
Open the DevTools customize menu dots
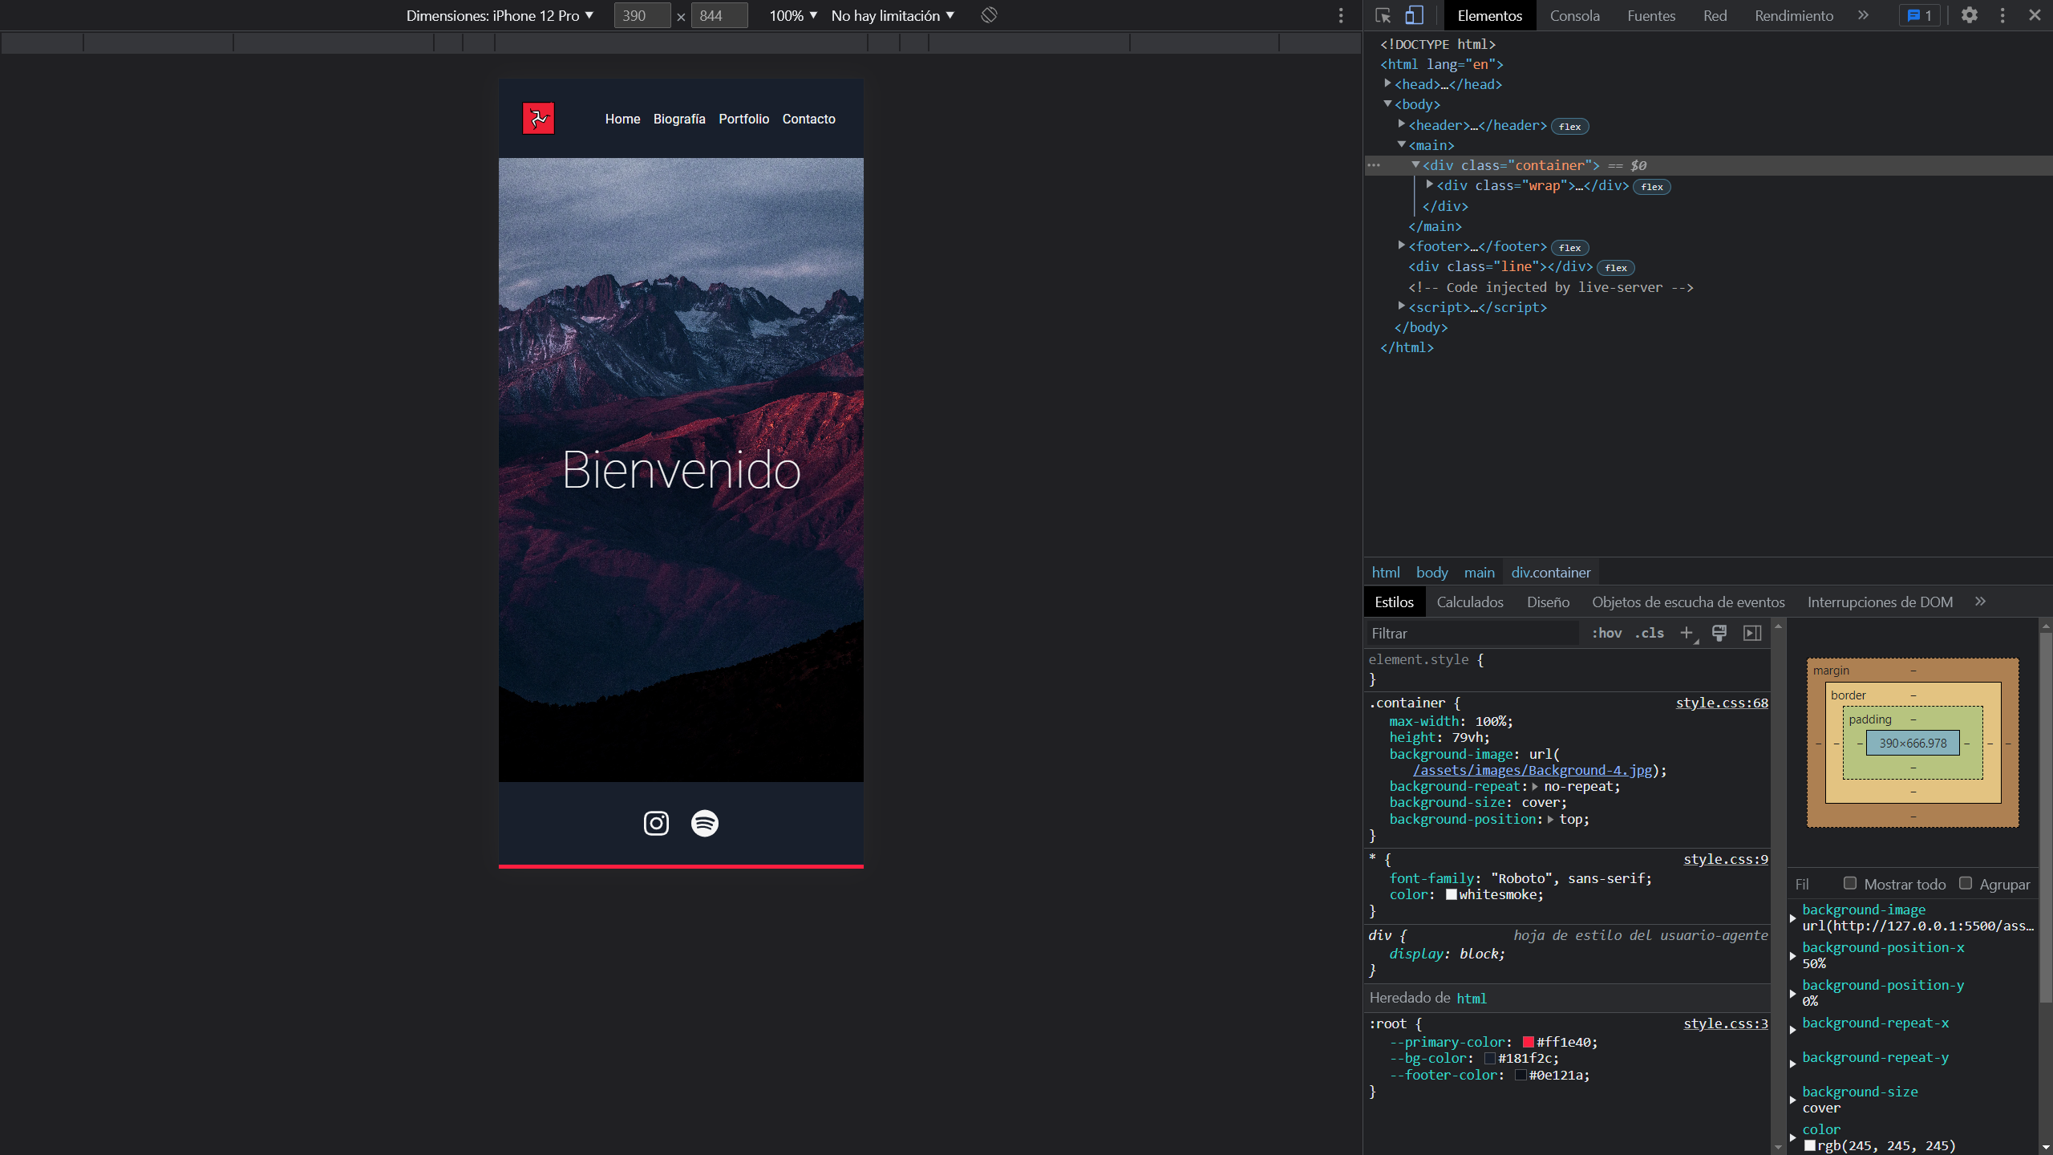[2002, 15]
